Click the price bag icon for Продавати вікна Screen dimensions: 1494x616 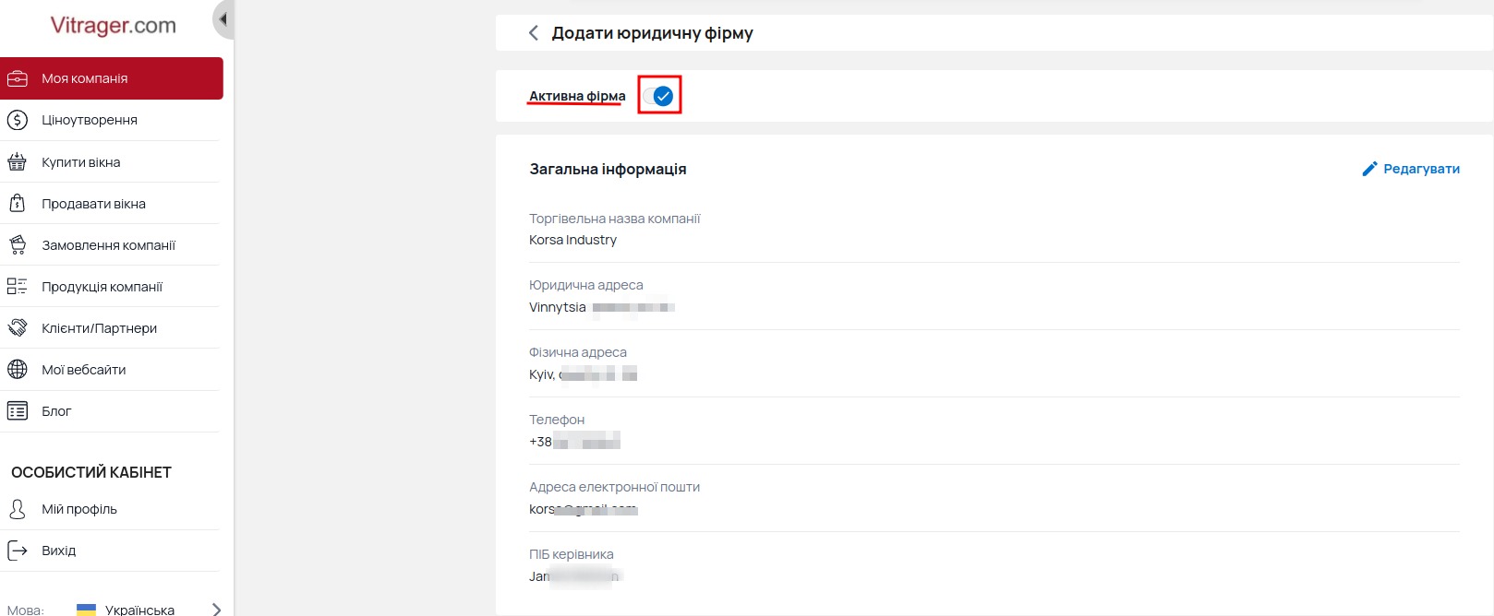click(x=18, y=204)
